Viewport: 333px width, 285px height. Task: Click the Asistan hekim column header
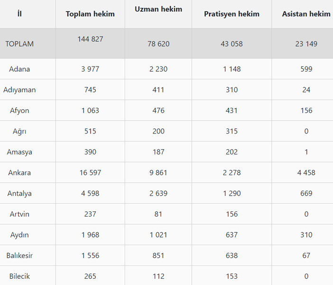306,14
